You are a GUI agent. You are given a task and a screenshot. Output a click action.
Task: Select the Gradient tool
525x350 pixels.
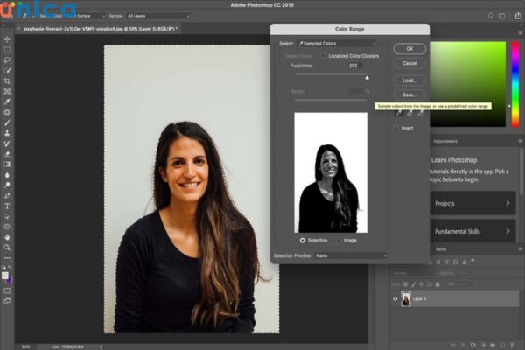tap(7, 164)
